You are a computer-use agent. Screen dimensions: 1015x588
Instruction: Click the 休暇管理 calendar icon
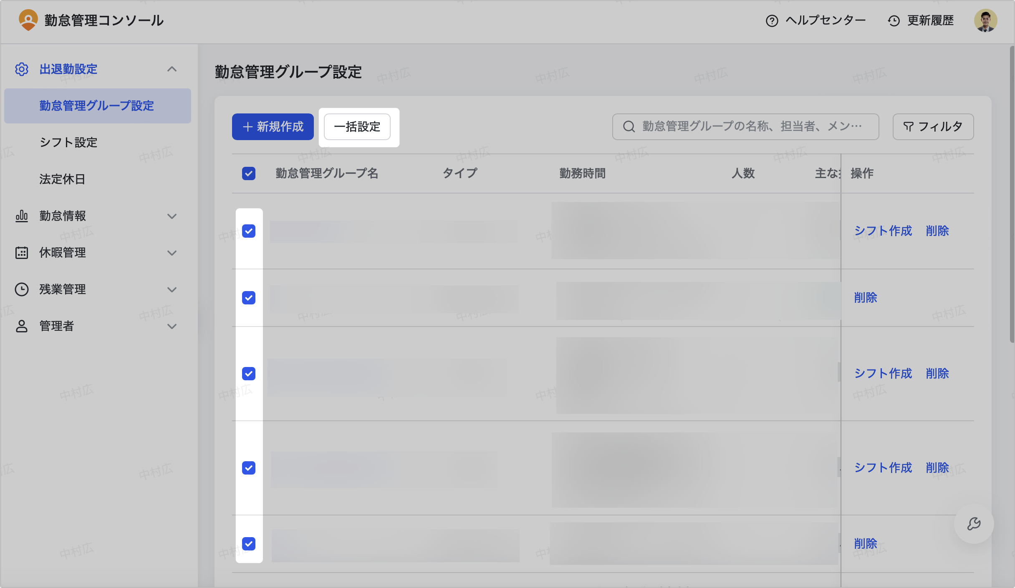tap(22, 253)
